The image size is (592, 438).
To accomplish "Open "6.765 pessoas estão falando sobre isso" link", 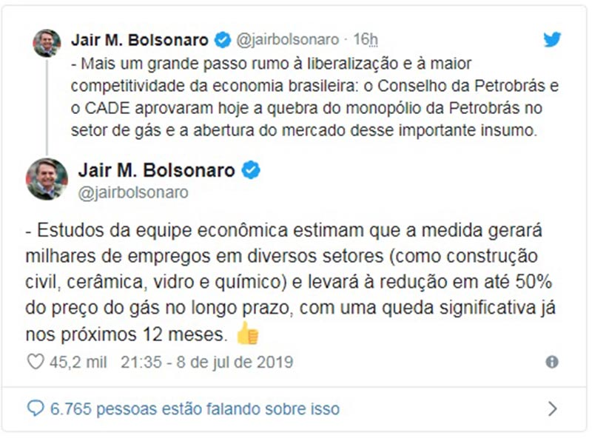I will point(194,408).
